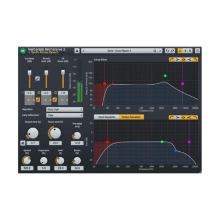Screen dimensions: 220x220
Task: Toggle low-shelf band in the equalizer
Action: coord(178,117)
